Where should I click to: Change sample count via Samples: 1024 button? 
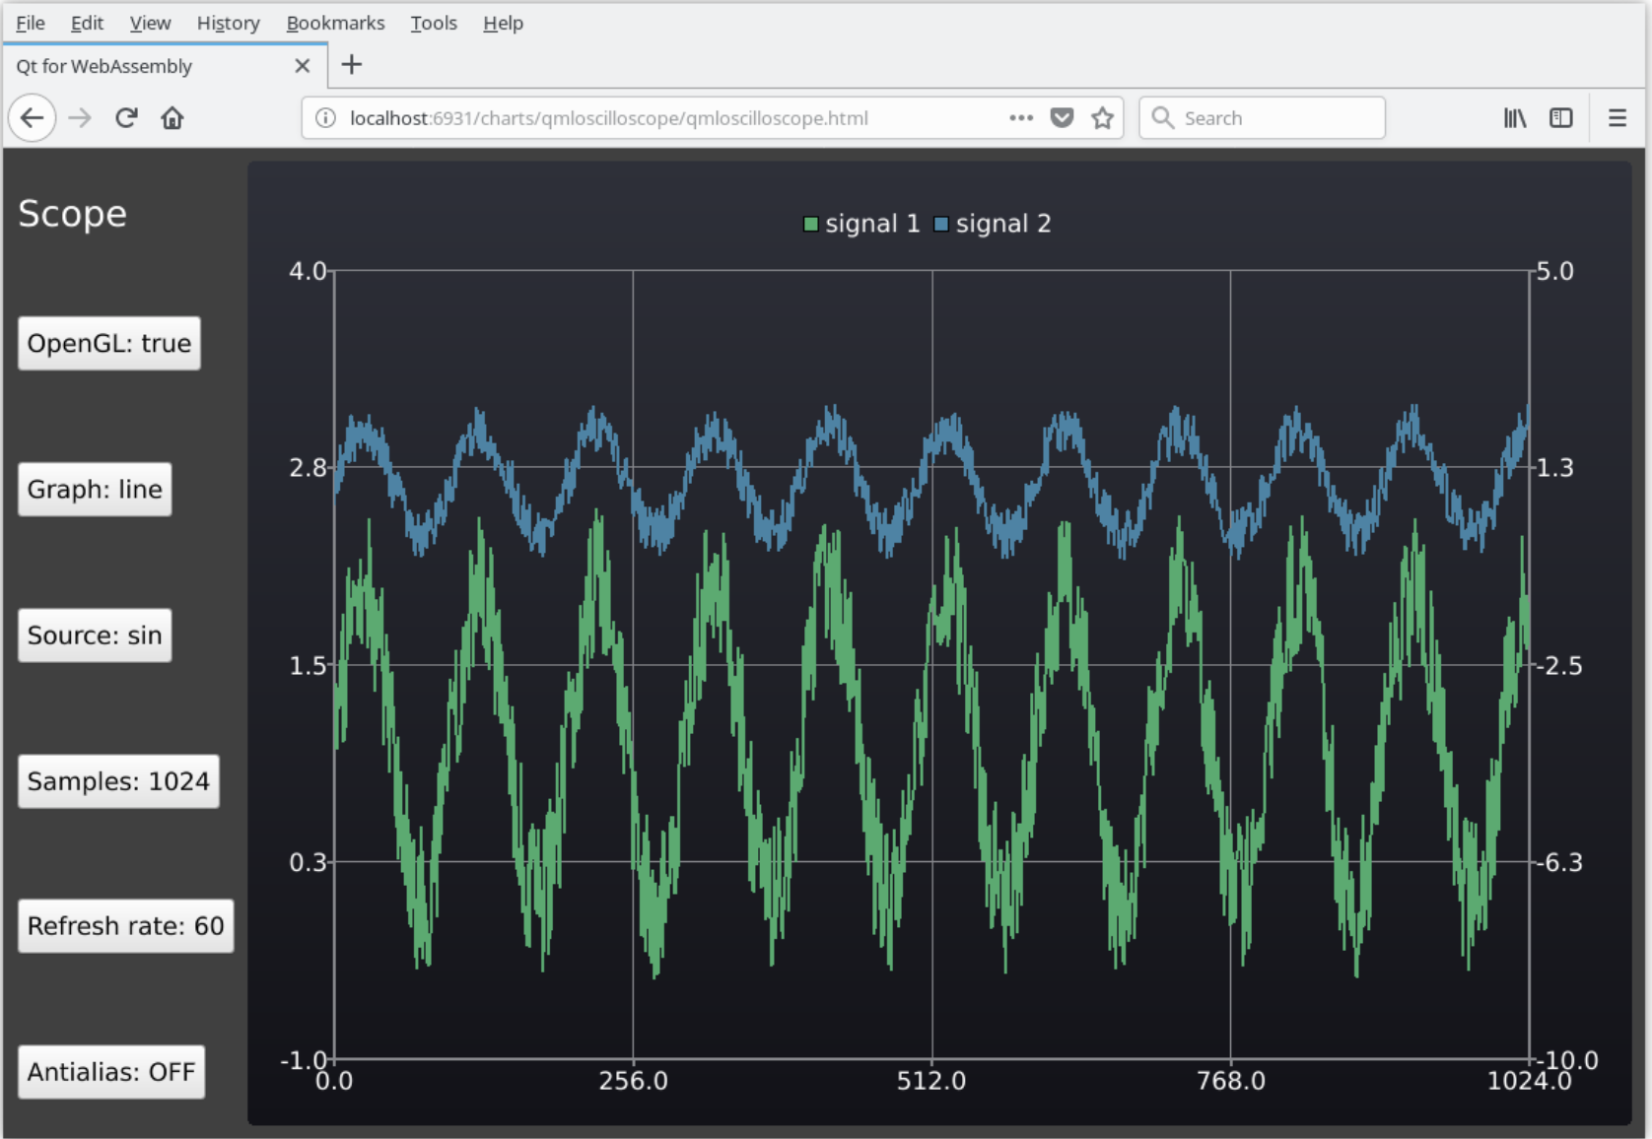coord(118,781)
